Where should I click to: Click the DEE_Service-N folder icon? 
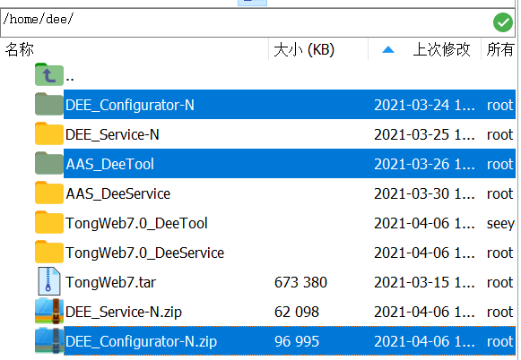tap(48, 133)
